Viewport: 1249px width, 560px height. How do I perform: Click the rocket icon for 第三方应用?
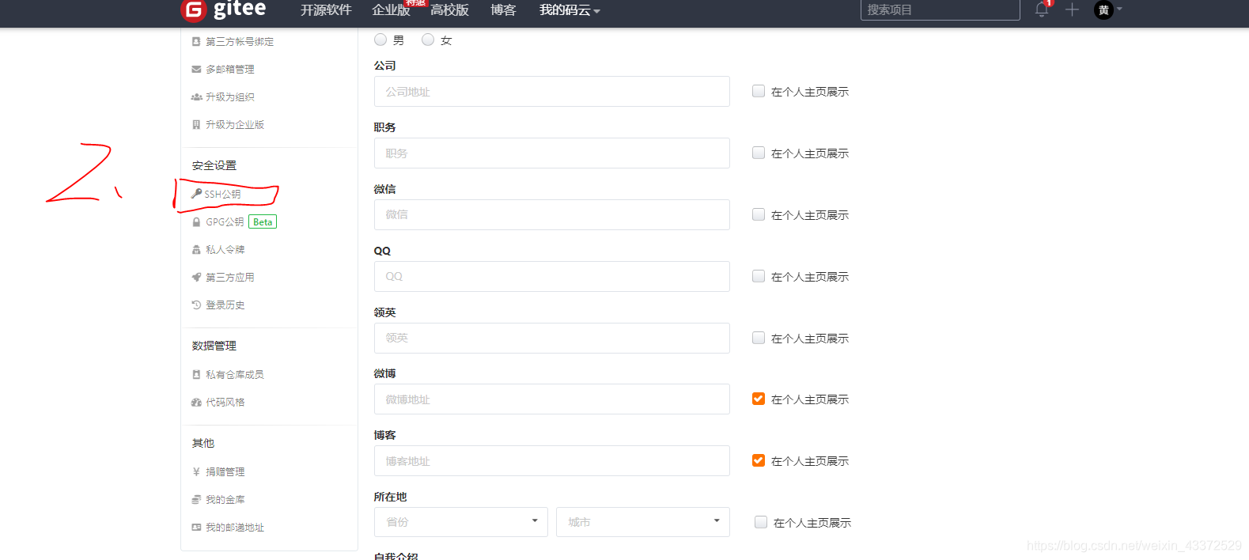point(196,277)
